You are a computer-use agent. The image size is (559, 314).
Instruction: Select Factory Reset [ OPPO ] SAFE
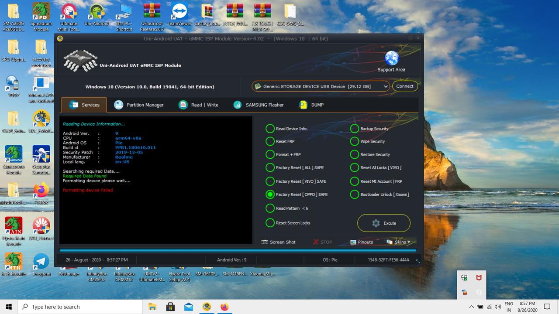[297, 195]
